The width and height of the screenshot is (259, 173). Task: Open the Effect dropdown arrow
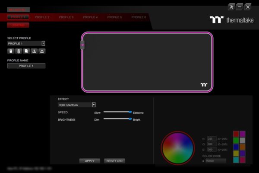click(x=94, y=105)
